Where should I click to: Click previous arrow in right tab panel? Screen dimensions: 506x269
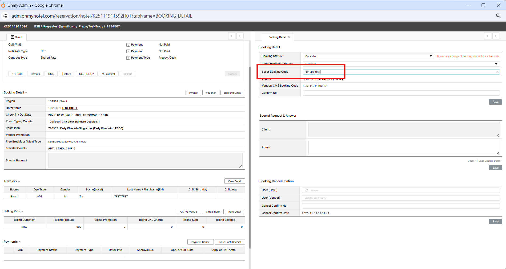click(488, 36)
